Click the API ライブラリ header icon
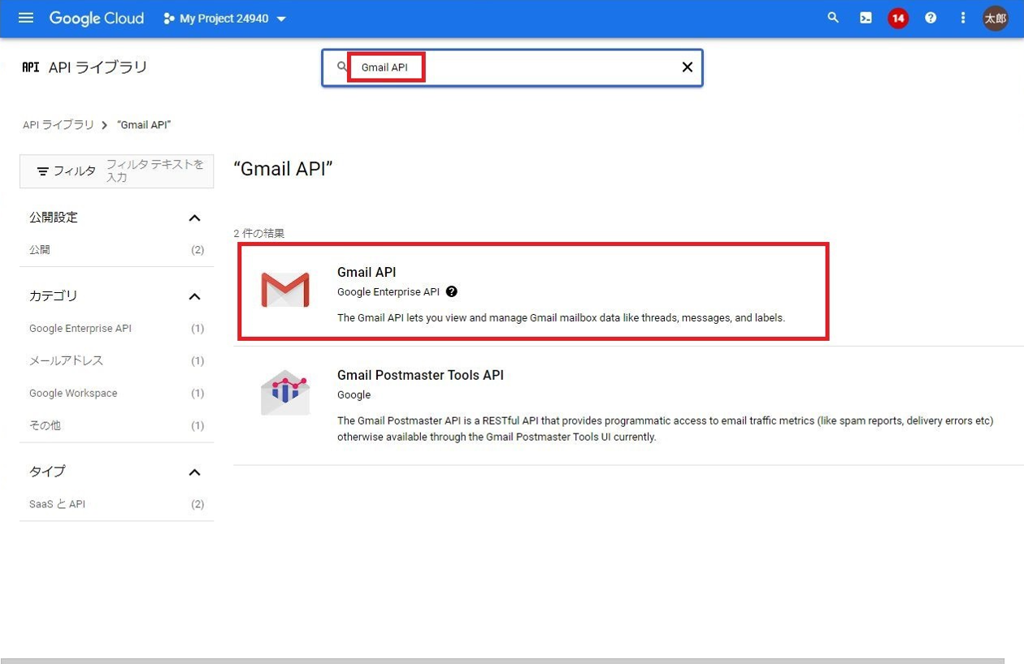This screenshot has height=664, width=1024. point(31,67)
